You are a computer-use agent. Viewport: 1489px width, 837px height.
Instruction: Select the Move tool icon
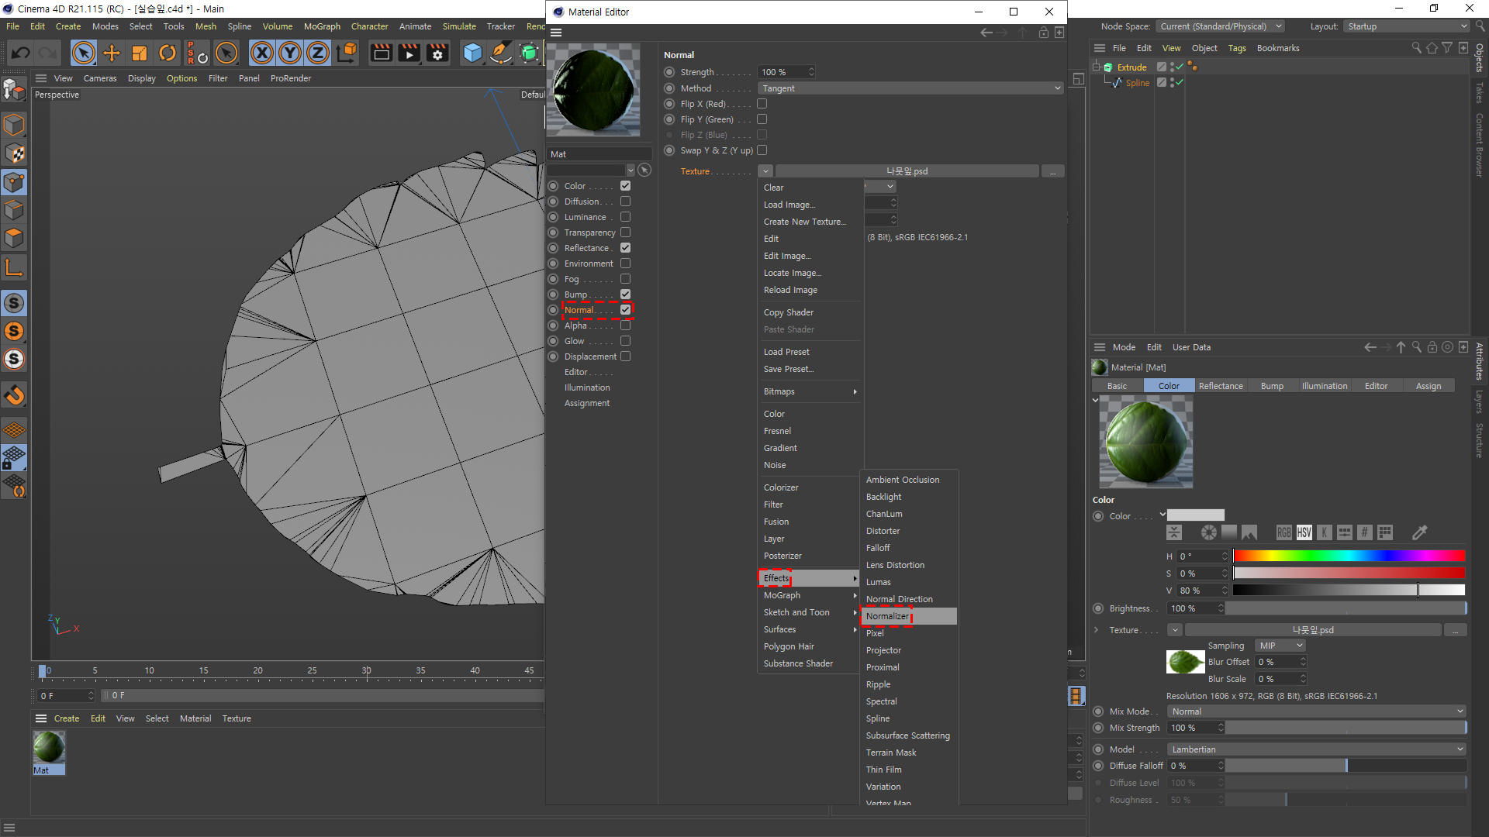[112, 53]
